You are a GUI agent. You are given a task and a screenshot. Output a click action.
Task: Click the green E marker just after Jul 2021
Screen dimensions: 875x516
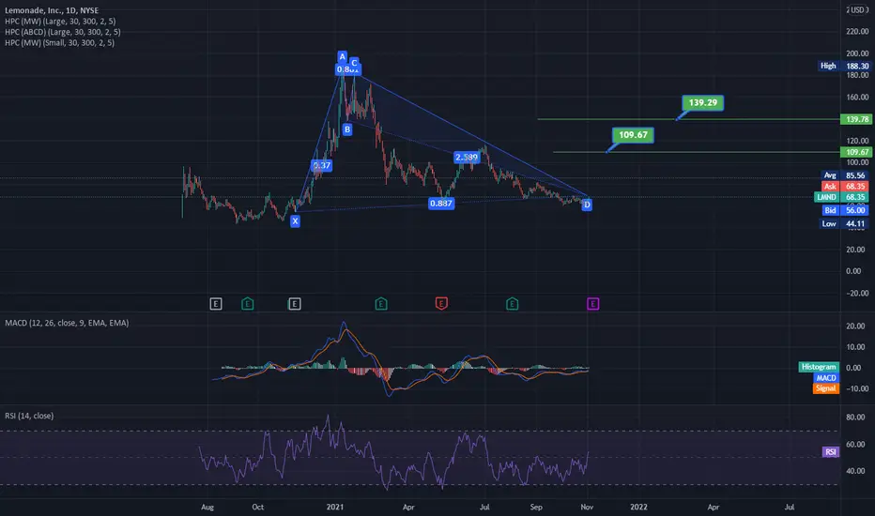pos(512,303)
